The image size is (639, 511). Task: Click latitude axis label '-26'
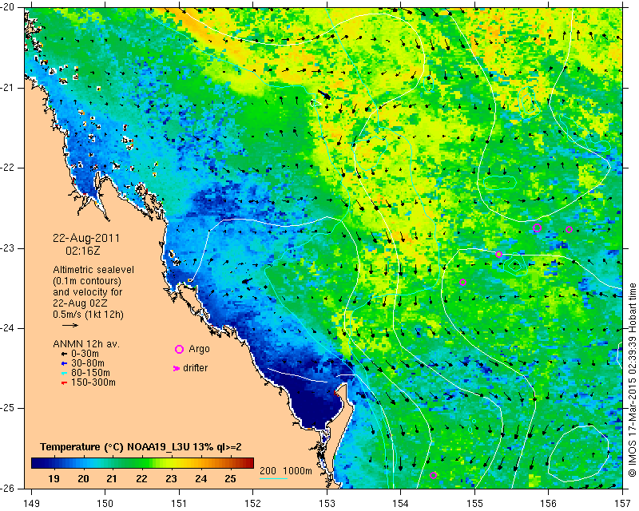tap(9, 488)
